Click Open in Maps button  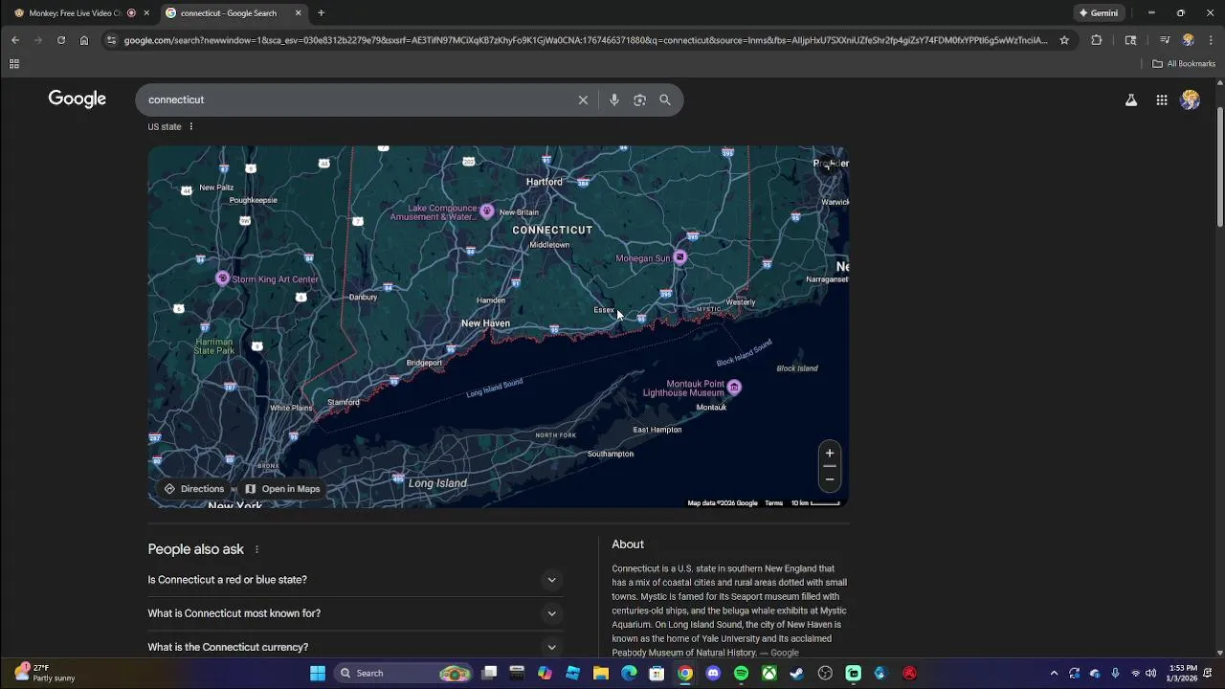pyautogui.click(x=282, y=489)
